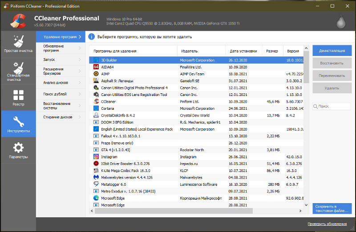This screenshot has width=356, height=232.
Task: Sort by Дата установки column header
Action: [x=244, y=51]
